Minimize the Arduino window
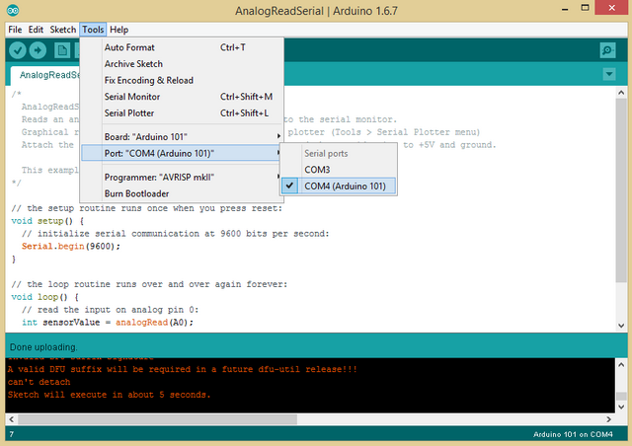 [565, 9]
